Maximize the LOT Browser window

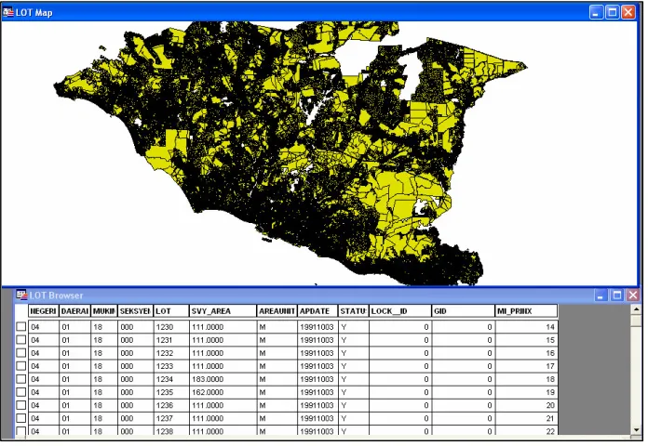617,295
